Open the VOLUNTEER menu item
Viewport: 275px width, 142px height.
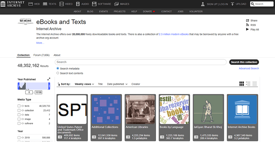click(x=196, y=11)
